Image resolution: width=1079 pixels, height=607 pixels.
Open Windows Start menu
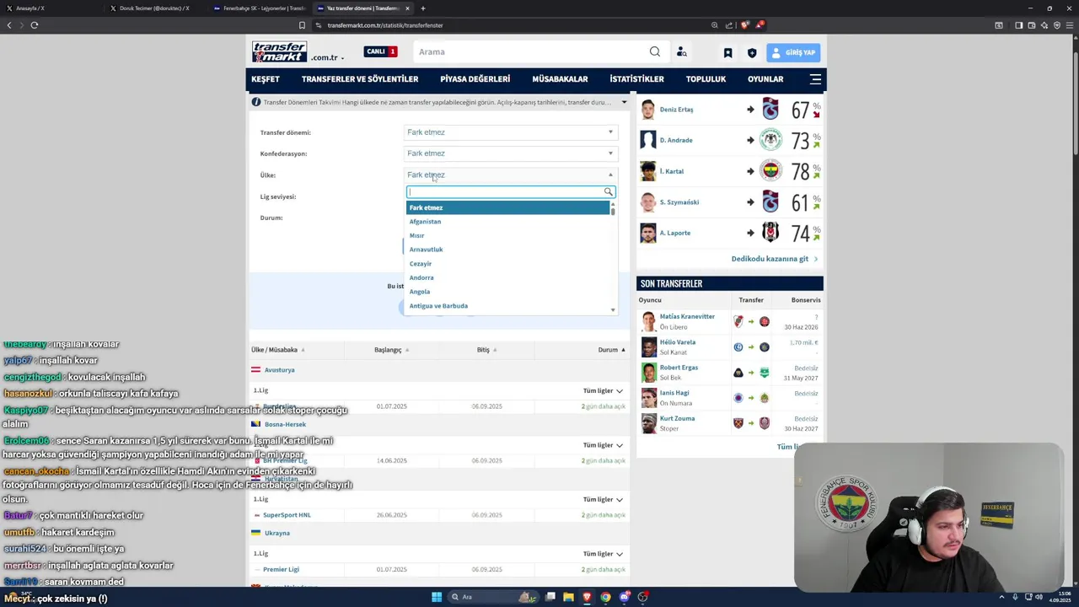[437, 597]
